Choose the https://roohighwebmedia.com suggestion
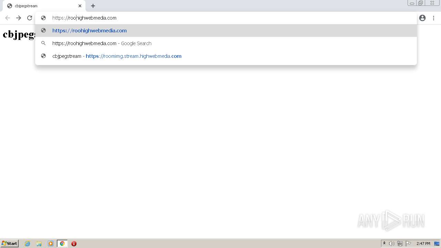 coord(226,31)
